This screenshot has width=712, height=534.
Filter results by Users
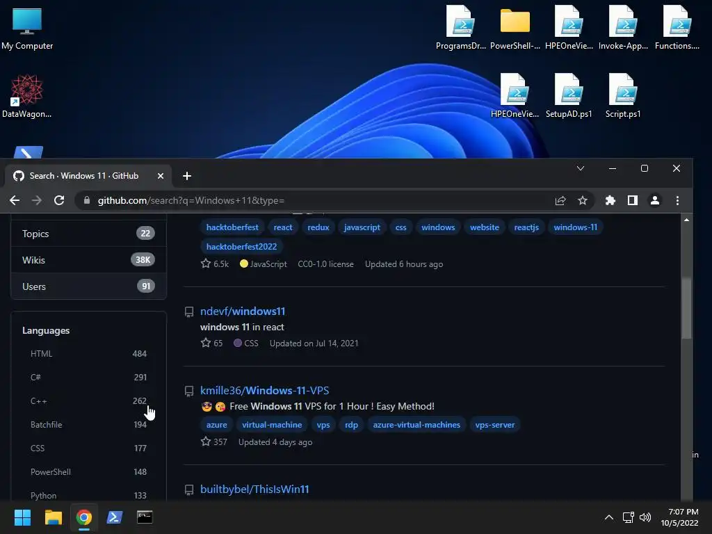(x=88, y=286)
